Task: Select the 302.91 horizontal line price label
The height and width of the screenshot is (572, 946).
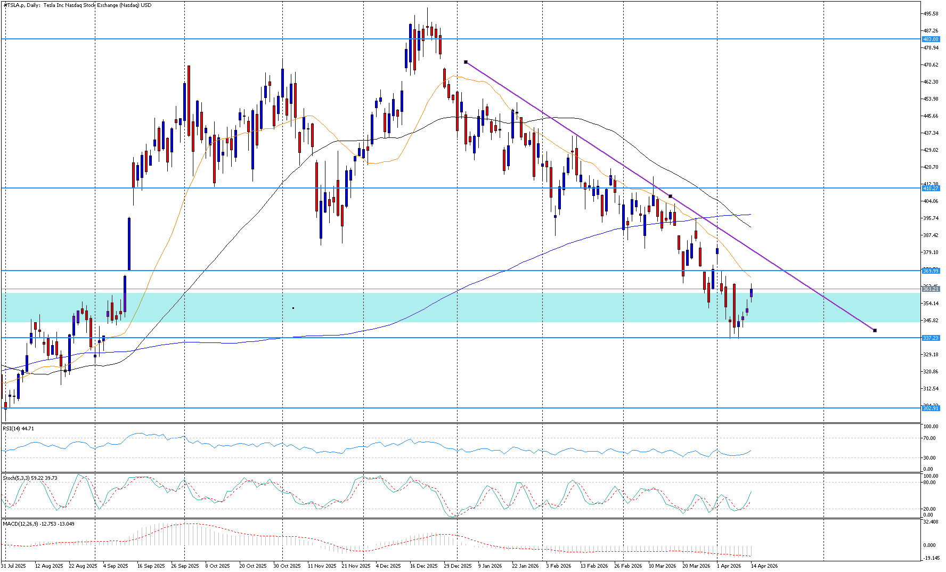Action: pyautogui.click(x=931, y=408)
